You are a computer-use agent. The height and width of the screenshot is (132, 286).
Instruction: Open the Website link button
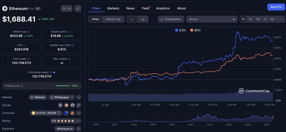(x=38, y=97)
